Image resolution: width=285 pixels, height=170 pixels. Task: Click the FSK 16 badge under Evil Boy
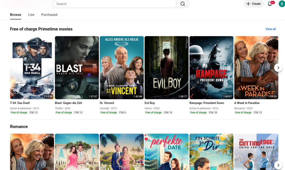pos(168,113)
